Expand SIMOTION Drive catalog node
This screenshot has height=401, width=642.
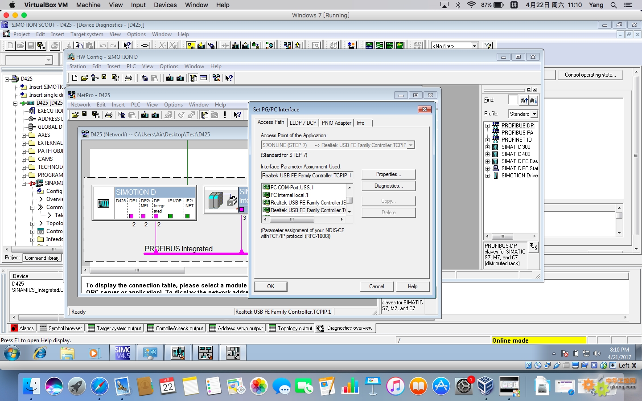tap(488, 176)
